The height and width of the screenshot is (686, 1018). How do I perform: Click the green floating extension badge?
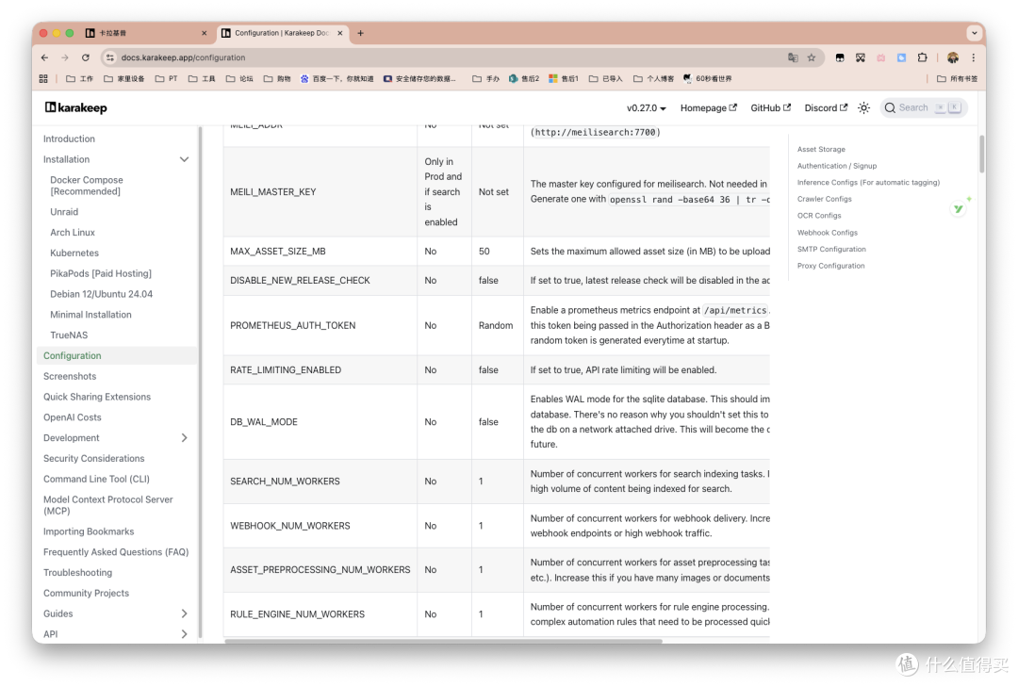[959, 209]
